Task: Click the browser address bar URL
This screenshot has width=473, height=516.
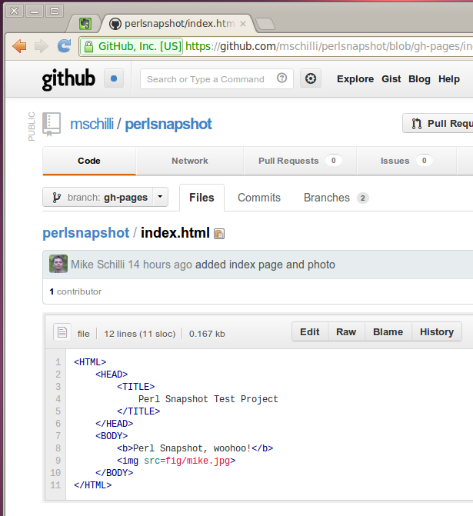Action: point(328,46)
